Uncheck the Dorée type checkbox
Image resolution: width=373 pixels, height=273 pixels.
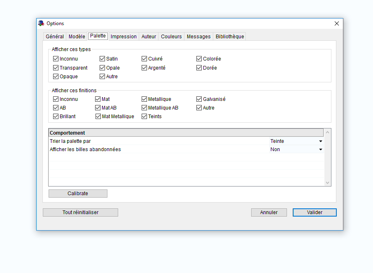point(199,68)
